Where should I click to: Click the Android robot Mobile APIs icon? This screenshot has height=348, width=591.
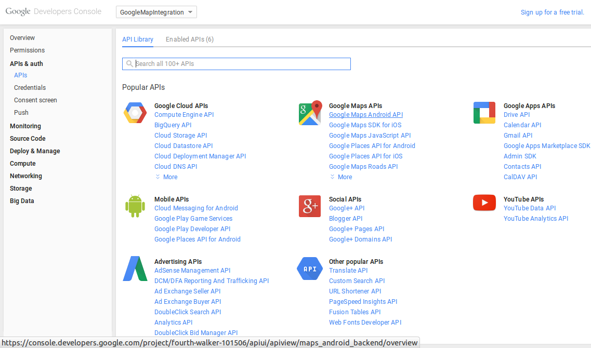(135, 206)
